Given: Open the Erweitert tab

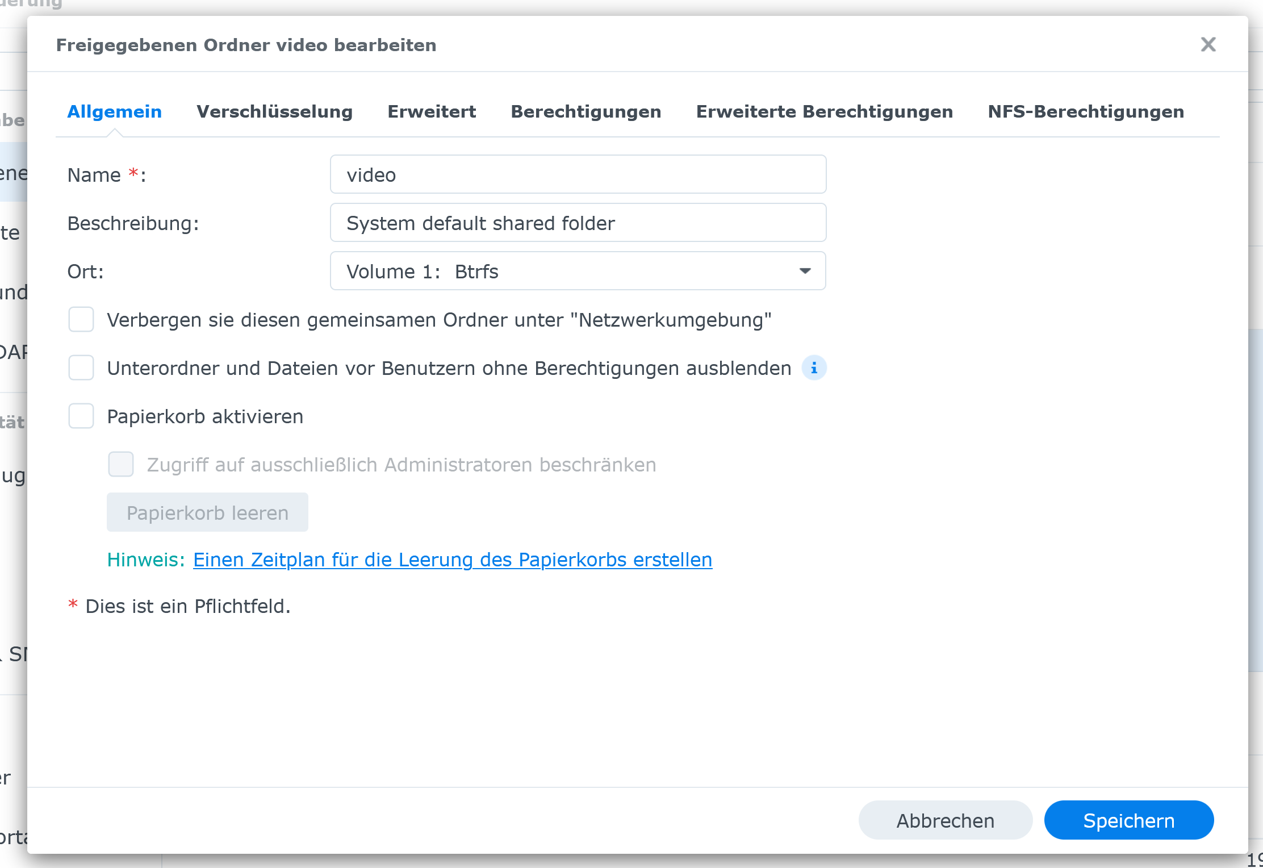Looking at the screenshot, I should [432, 111].
